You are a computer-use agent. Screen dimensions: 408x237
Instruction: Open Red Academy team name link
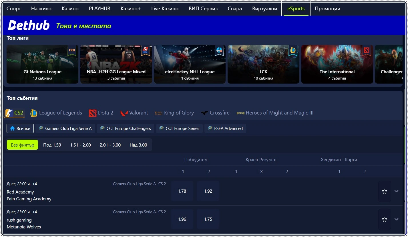click(20, 192)
